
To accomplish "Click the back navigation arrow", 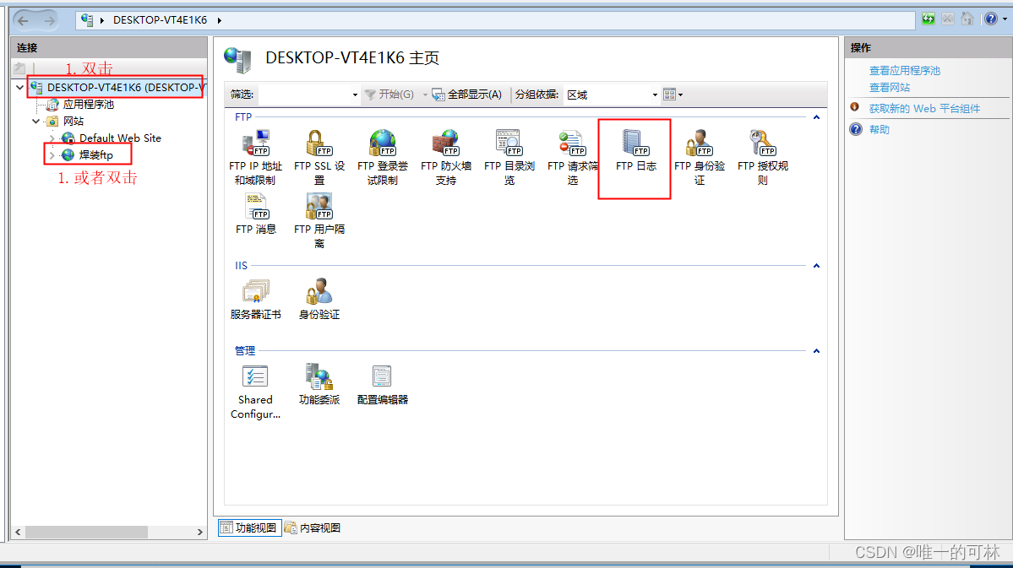I will pos(24,20).
